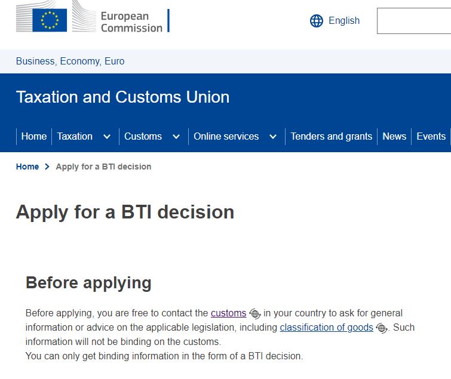Screen dimensions: 451x379
Task: Click the Home breadcrumb link
Action: 27,167
